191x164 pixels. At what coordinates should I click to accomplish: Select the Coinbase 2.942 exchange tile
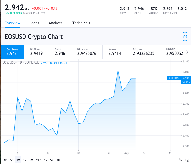13,52
